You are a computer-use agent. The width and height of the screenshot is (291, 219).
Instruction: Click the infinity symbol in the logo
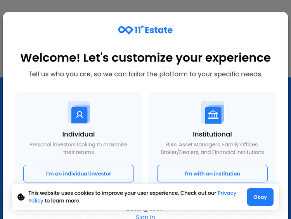(x=125, y=30)
